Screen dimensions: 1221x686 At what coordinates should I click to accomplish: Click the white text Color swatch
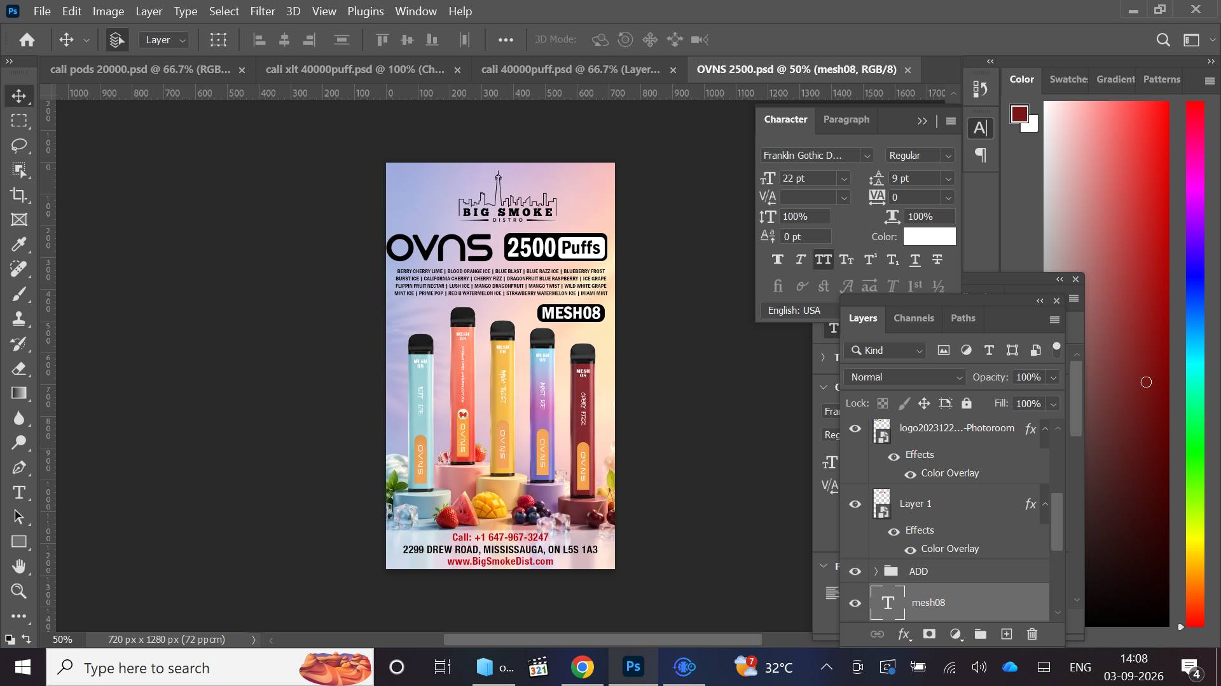929,236
